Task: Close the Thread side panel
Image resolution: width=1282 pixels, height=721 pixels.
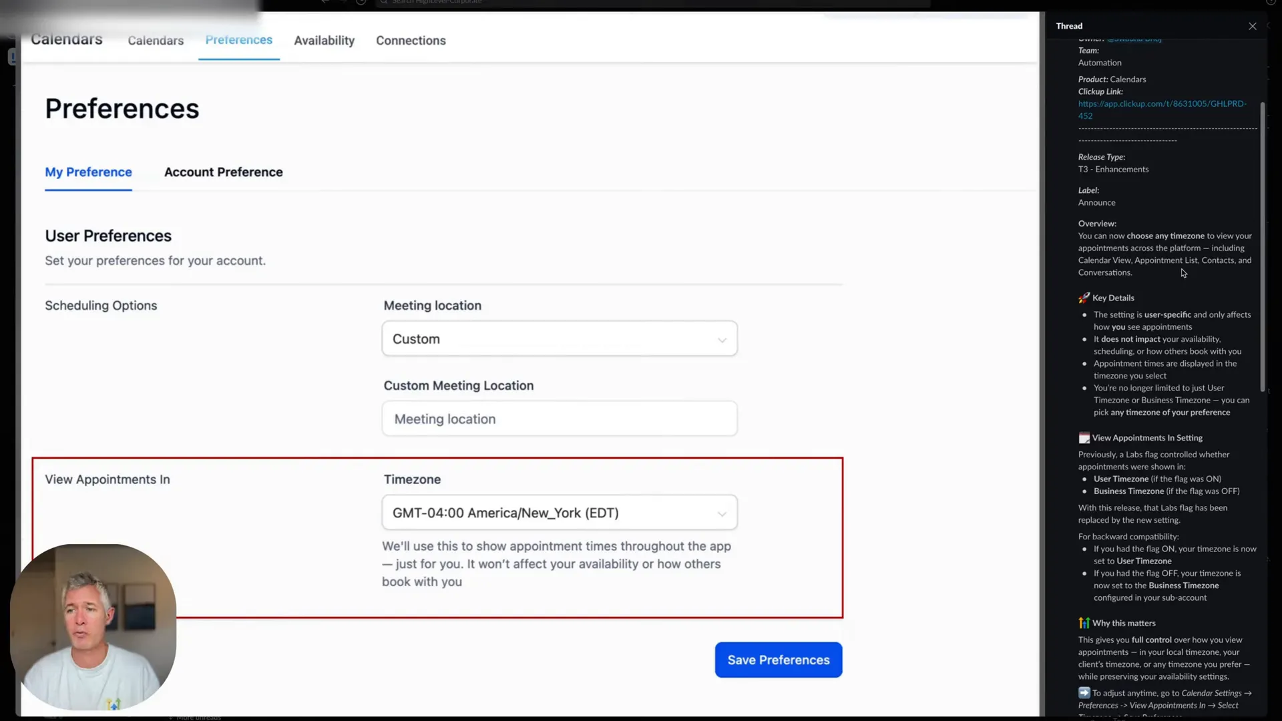Action: click(x=1252, y=26)
